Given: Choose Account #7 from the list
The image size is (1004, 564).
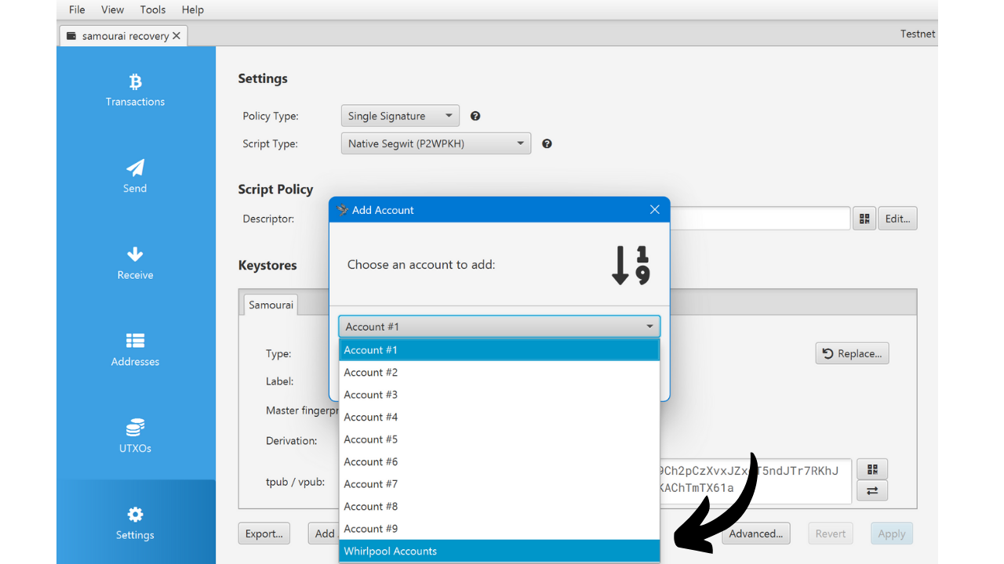Looking at the screenshot, I should 500,484.
